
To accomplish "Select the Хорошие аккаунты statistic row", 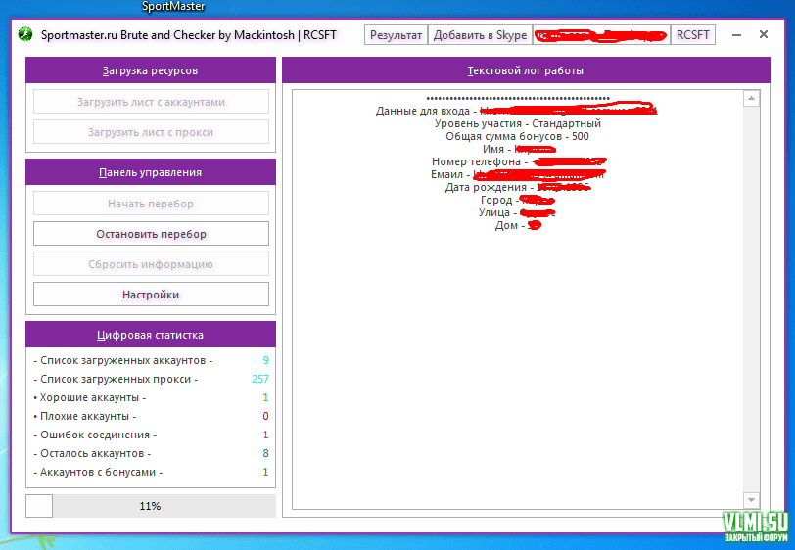I will [x=151, y=398].
